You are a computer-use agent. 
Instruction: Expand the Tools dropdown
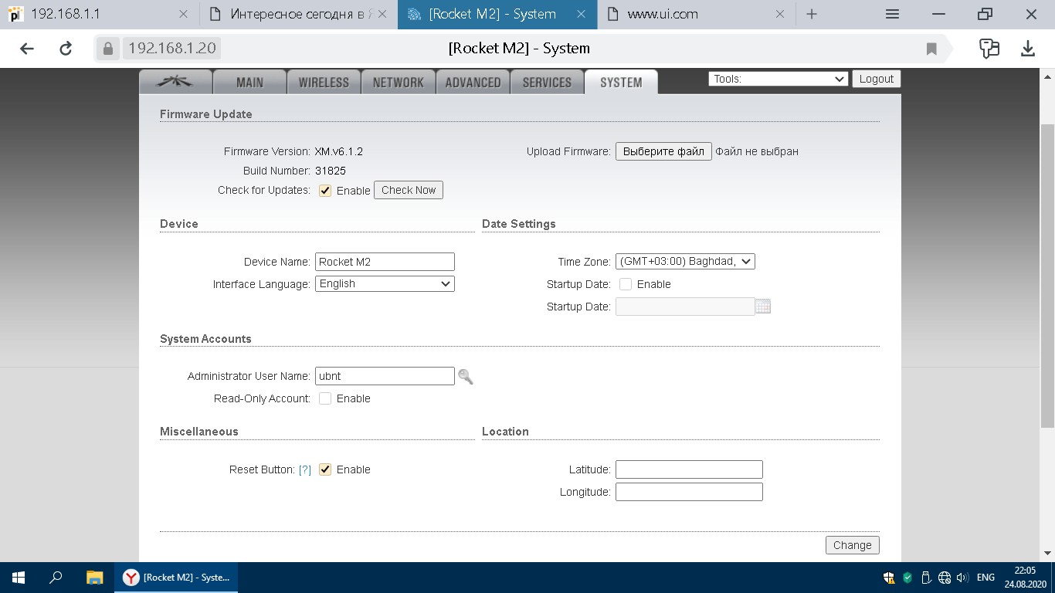[x=779, y=79]
